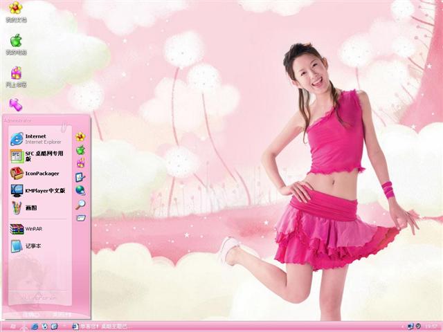This screenshot has height=332, width=443.
Task: Launch IconPackager from Start menu
Action: pos(37,174)
